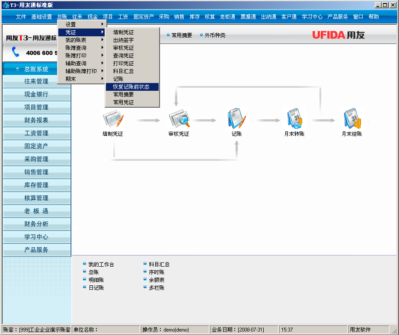Open 项目管理 in the sidebar
399x335 pixels.
(37, 107)
